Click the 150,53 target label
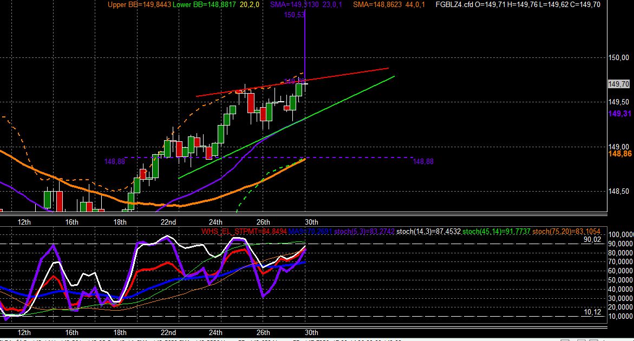Viewport: 634px width, 341px height. (x=294, y=15)
